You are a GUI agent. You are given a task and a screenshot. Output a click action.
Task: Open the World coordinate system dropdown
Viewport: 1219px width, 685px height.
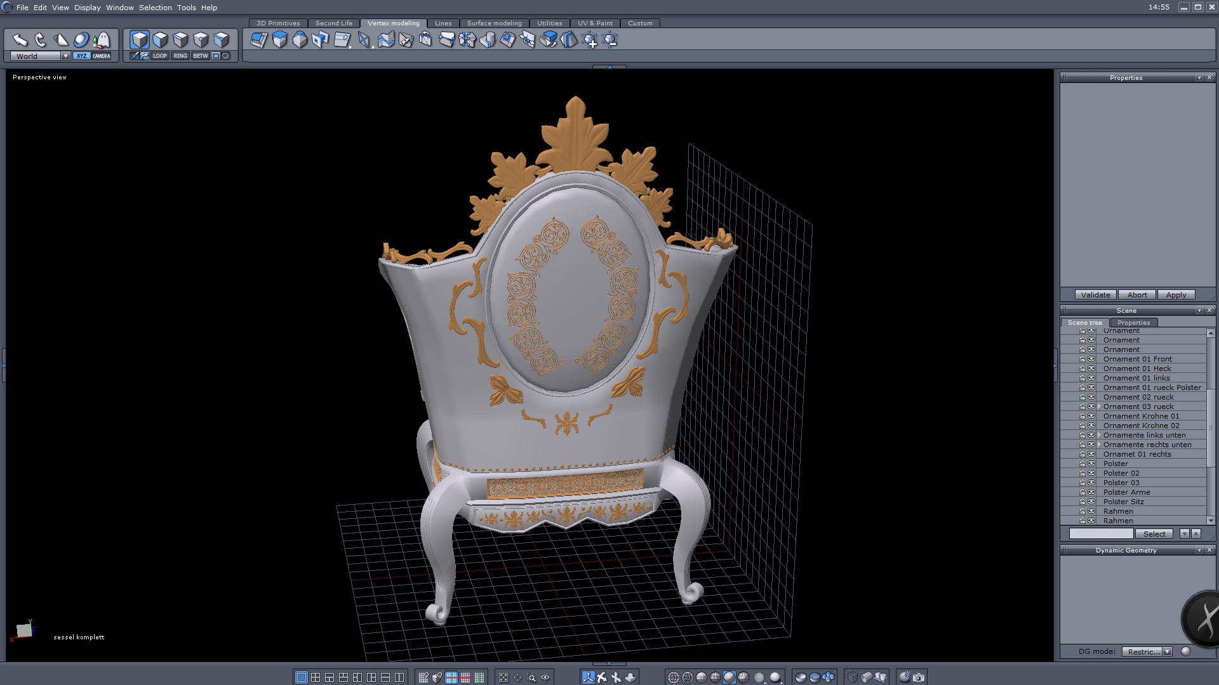pos(65,56)
